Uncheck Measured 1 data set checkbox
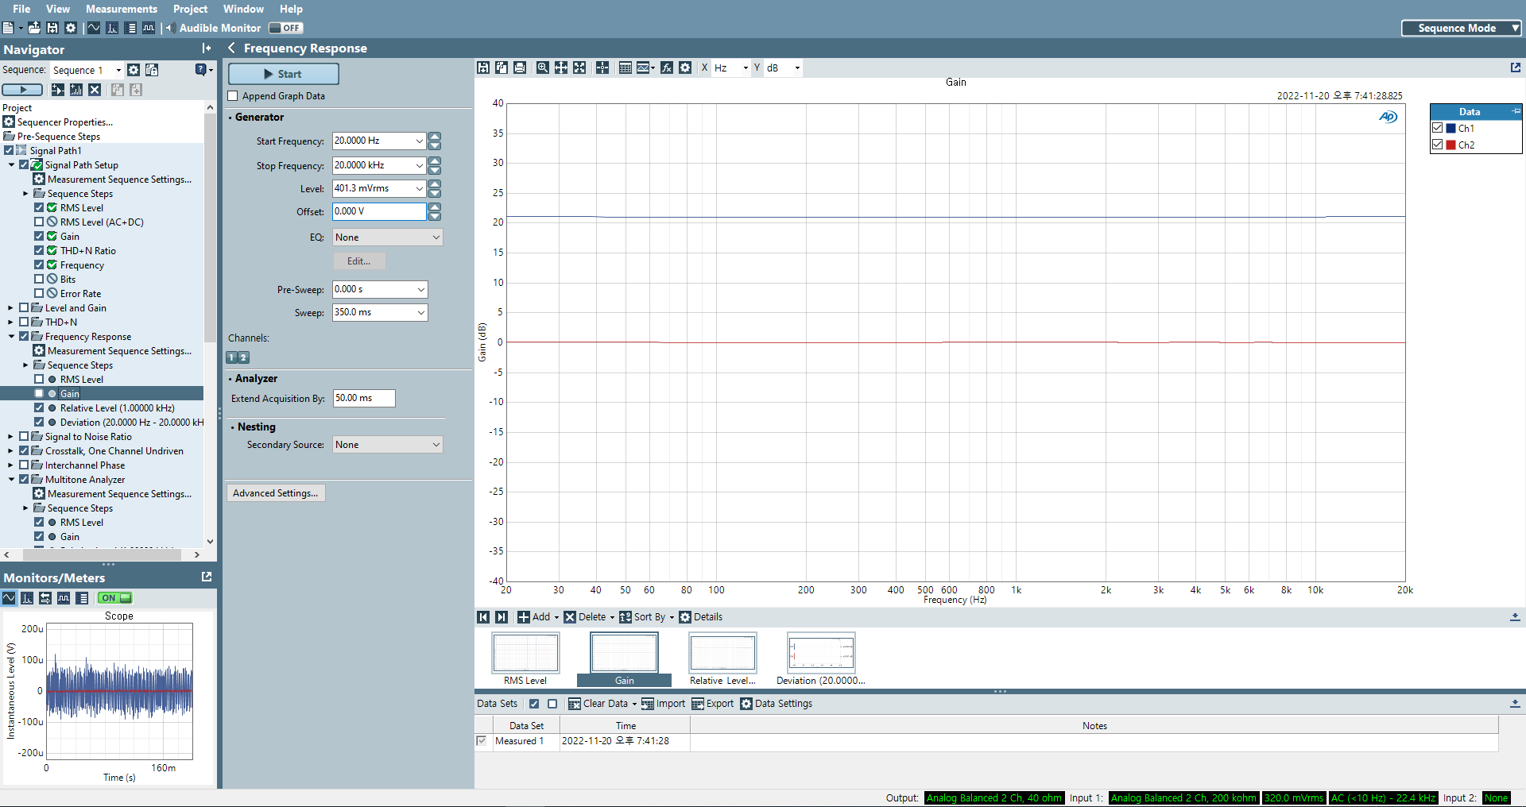 pyautogui.click(x=482, y=740)
